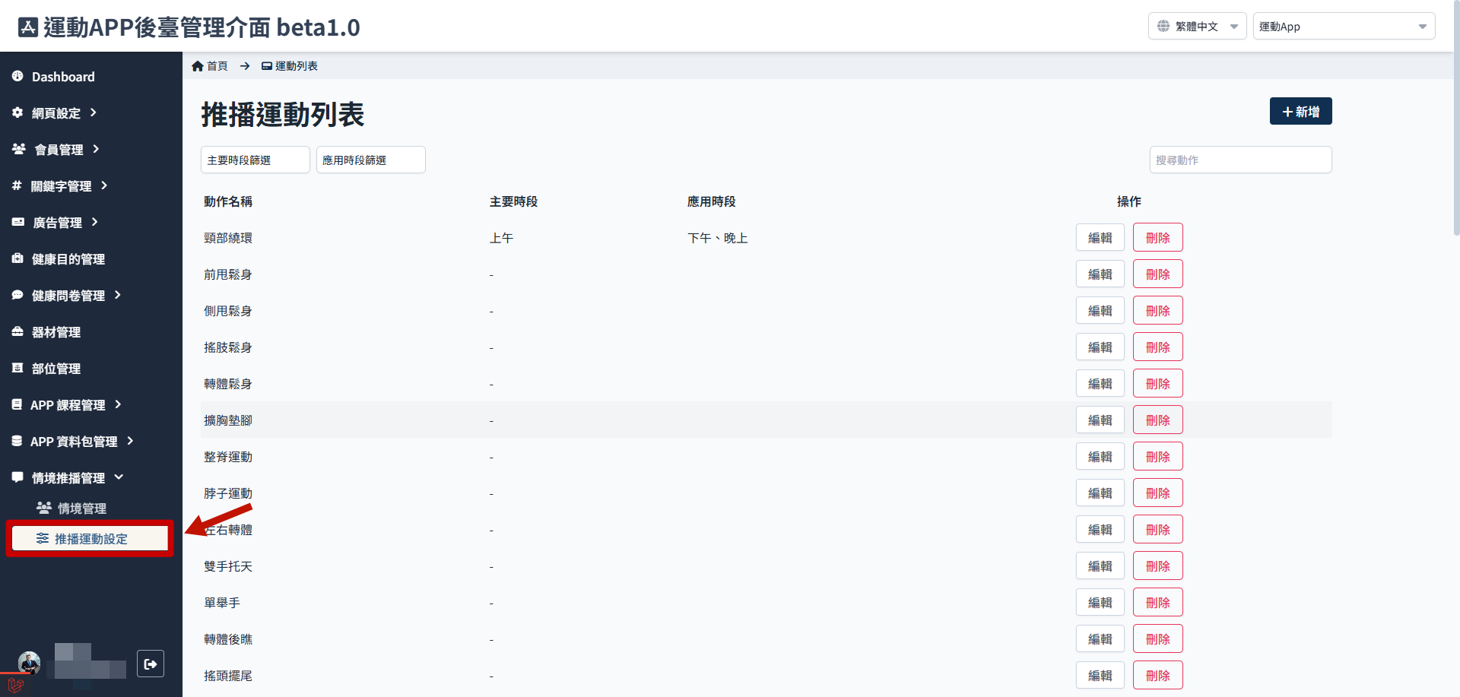The width and height of the screenshot is (1460, 697).
Task: Click the sliders icon for 推播運動設定
Action: click(43, 538)
